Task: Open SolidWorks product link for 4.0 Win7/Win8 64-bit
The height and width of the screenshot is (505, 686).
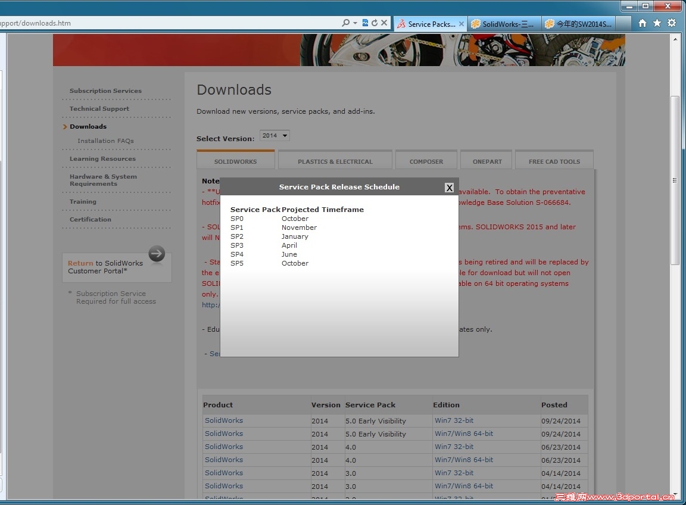Action: 223,460
